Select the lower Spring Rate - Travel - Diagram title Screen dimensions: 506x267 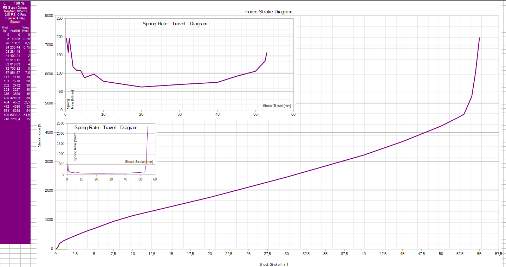tap(106, 127)
